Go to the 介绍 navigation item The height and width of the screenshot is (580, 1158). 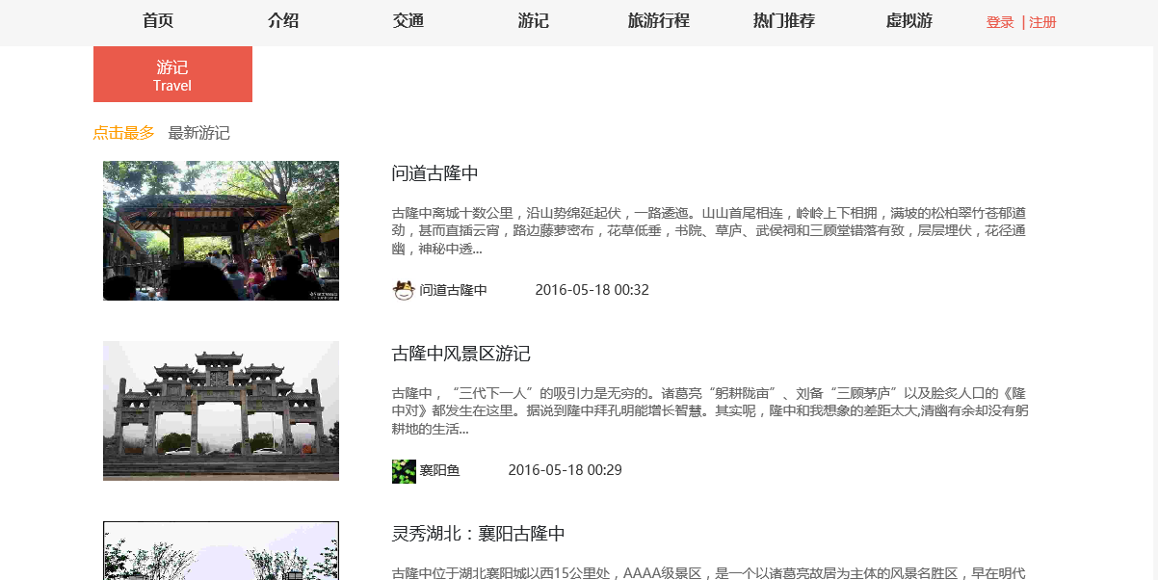coord(283,21)
